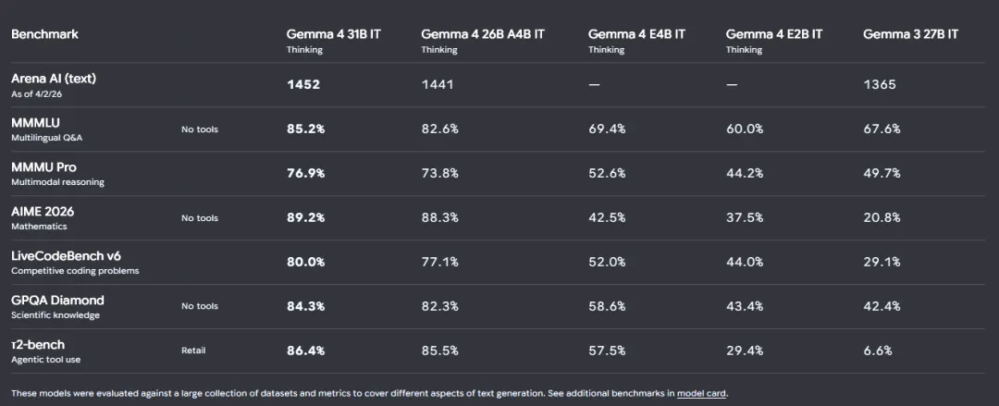Select the 6.6% τ2-bench score
Screen dimensions: 999x406
click(x=877, y=351)
